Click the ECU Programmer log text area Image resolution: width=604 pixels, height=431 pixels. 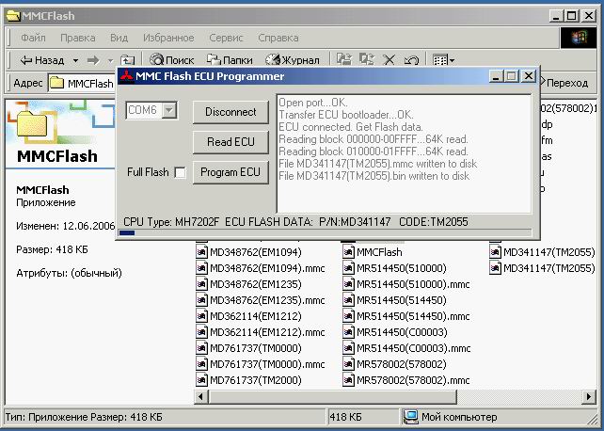405,152
